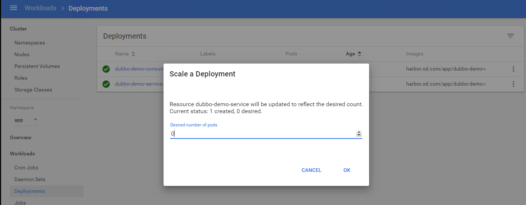526x205 pixels.
Task: Open the hamburger navigation menu
Action: [14, 8]
